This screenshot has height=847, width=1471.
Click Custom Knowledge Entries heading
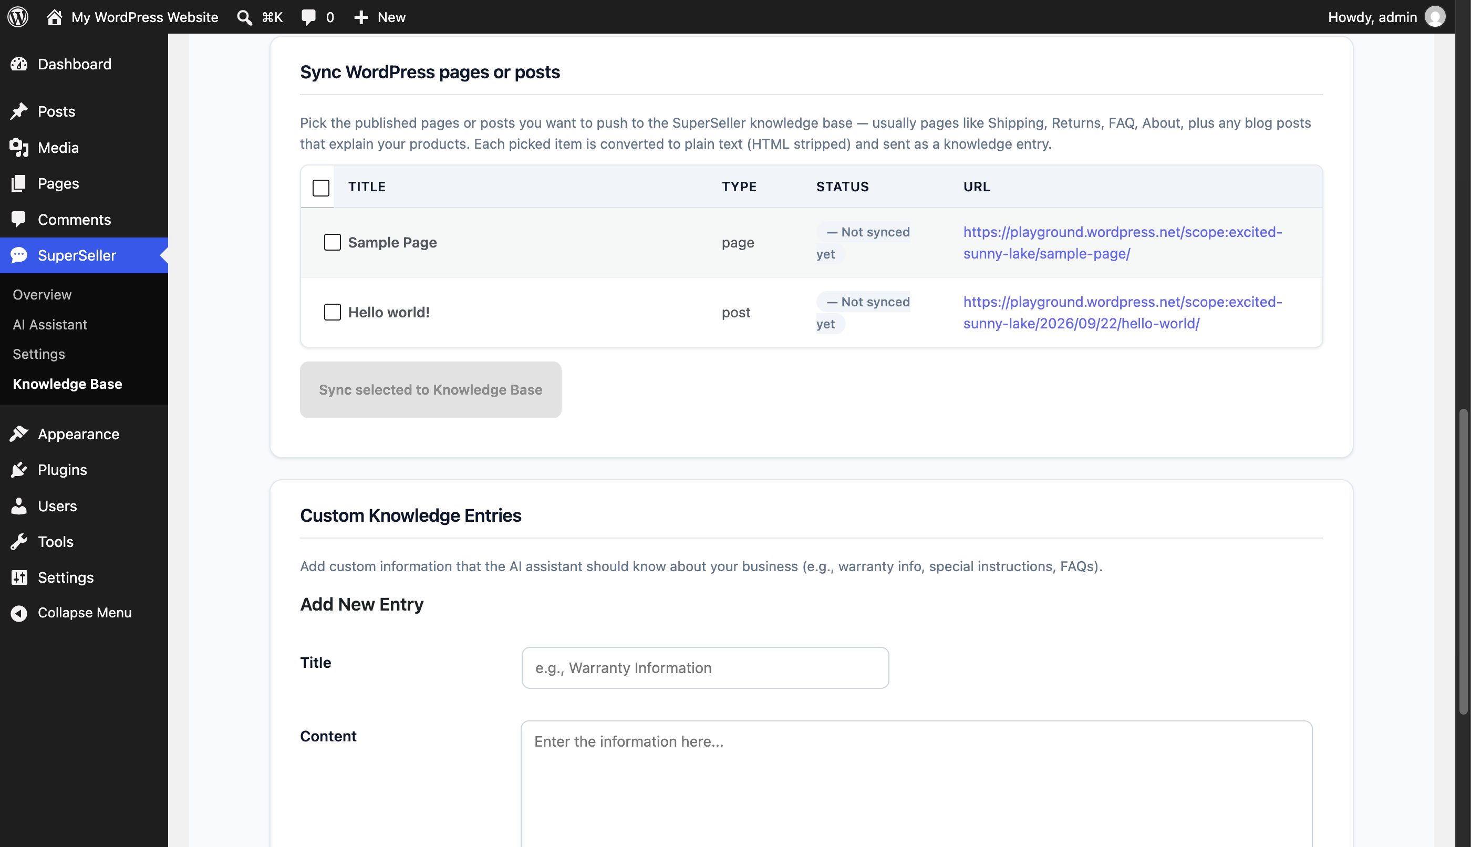click(411, 515)
